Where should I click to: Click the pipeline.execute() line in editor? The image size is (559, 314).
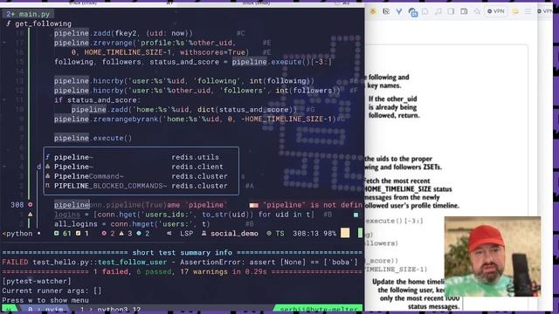point(93,138)
